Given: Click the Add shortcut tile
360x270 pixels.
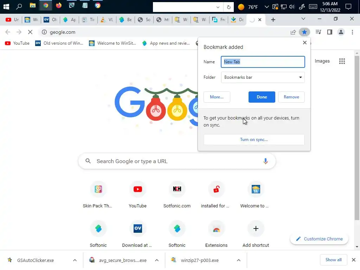Looking at the screenshot, I should coord(256,234).
